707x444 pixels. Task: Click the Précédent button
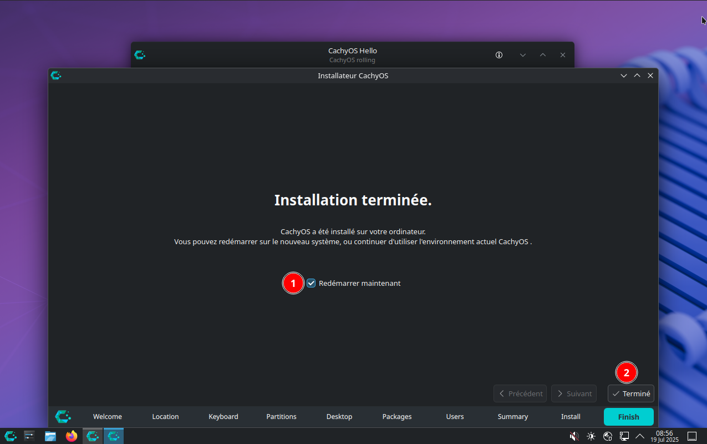coord(520,393)
